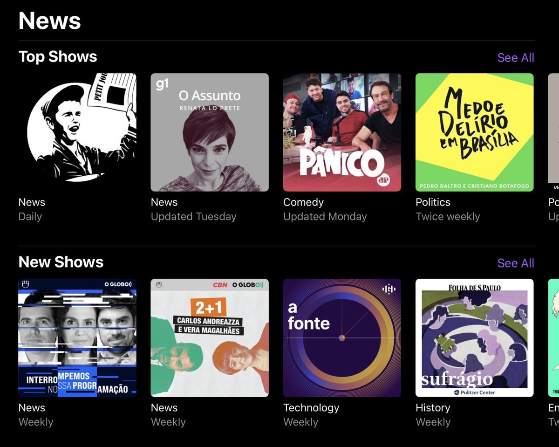
Task: Click 'Updated Monday' under Pânico
Action: click(325, 217)
